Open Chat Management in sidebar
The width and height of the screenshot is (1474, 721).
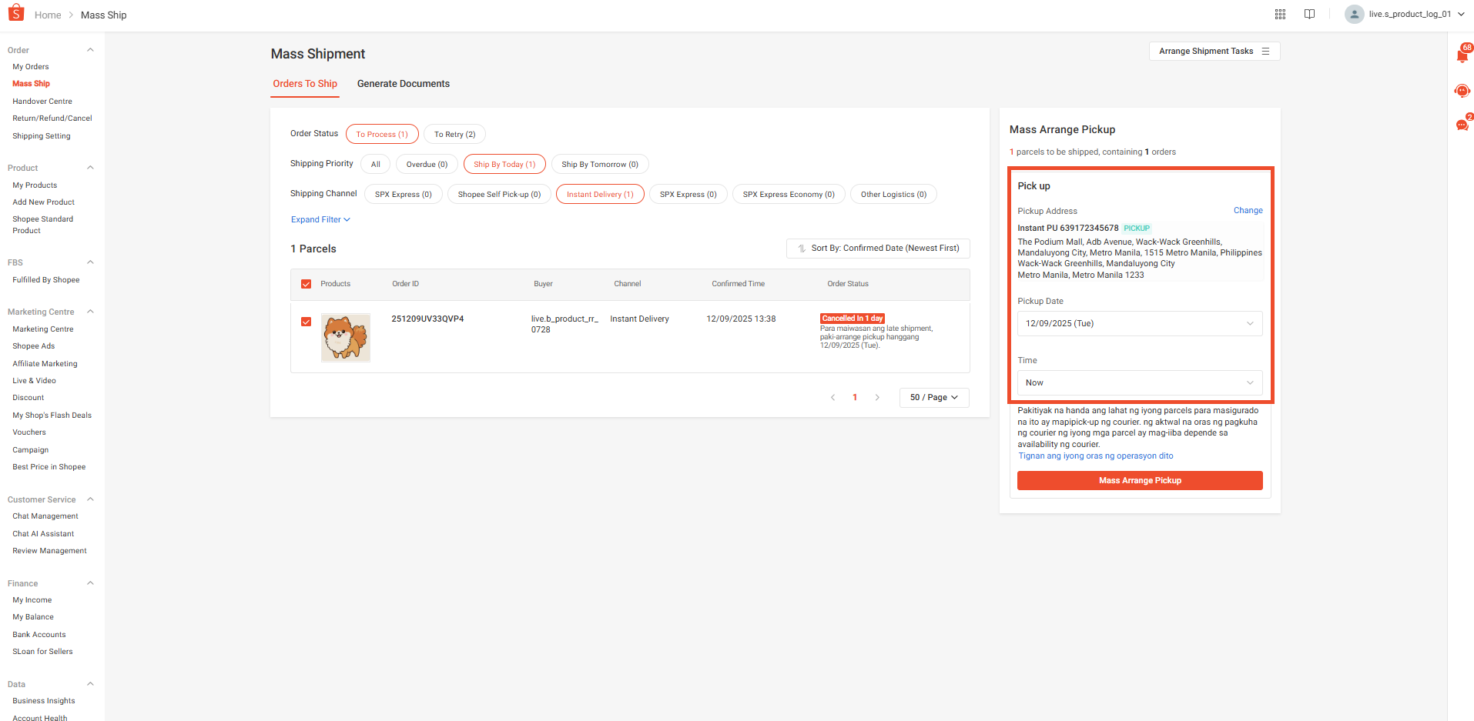point(45,516)
